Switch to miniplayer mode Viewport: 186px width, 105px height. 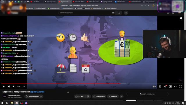170,86
